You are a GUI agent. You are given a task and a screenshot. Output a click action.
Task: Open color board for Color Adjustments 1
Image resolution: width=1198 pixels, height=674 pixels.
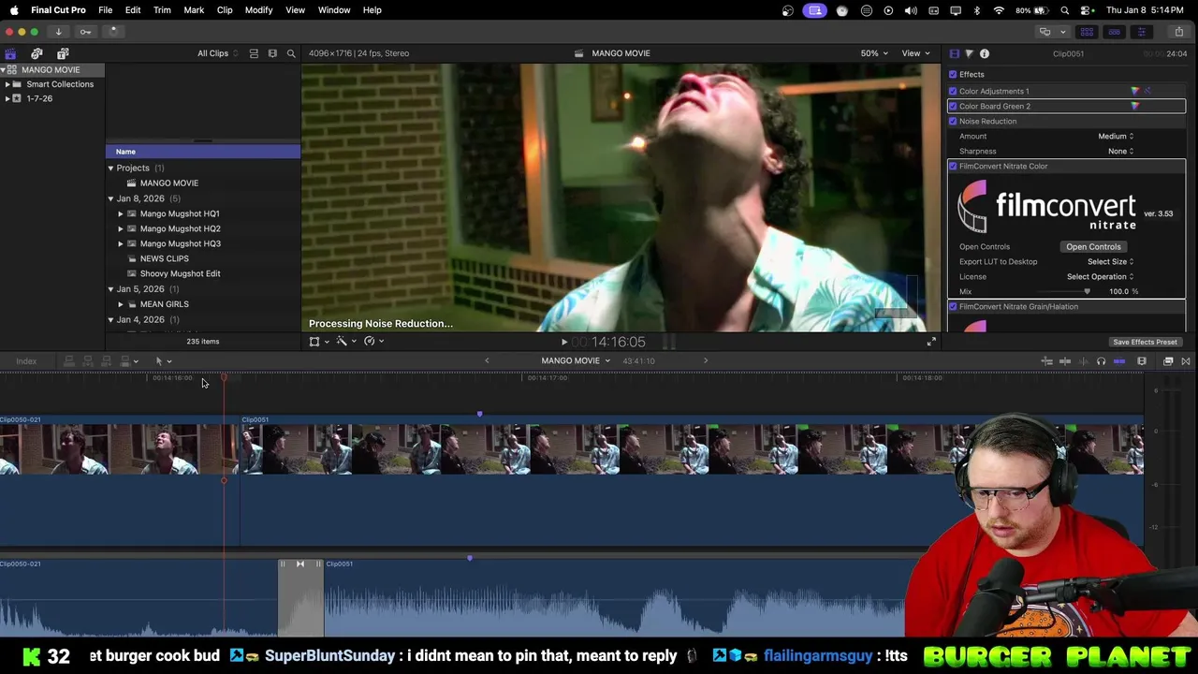[x=1135, y=91]
